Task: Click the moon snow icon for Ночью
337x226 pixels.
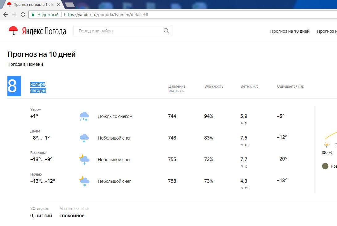Action: (84, 181)
